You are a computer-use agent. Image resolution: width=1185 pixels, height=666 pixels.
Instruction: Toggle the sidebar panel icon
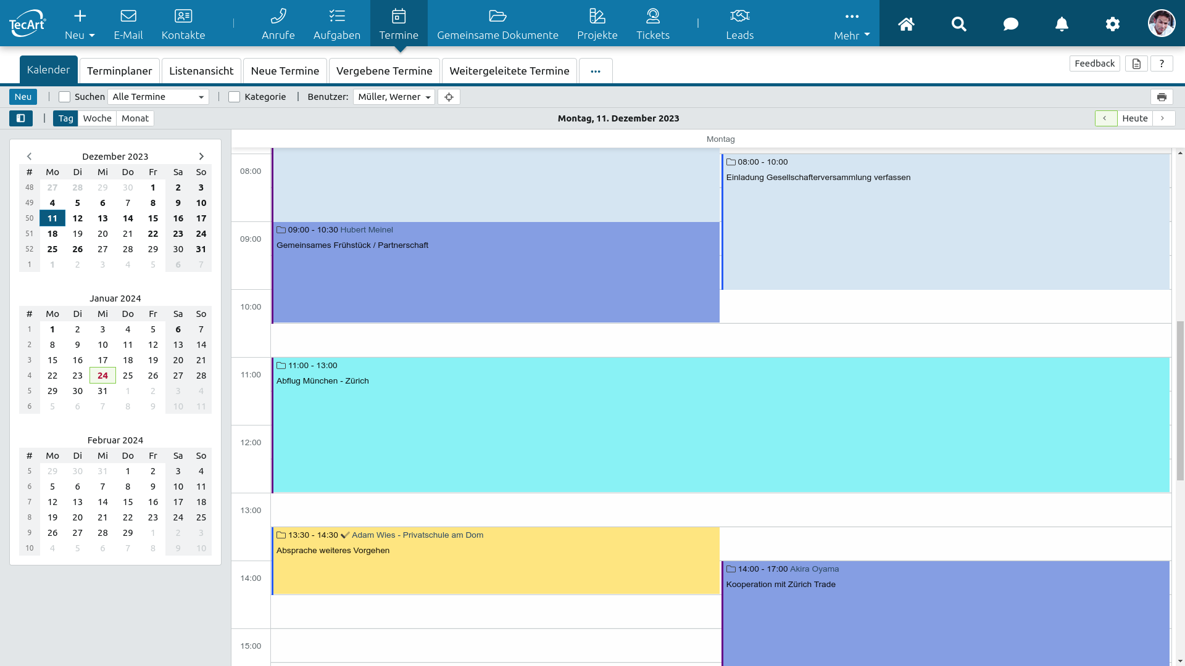(20, 118)
